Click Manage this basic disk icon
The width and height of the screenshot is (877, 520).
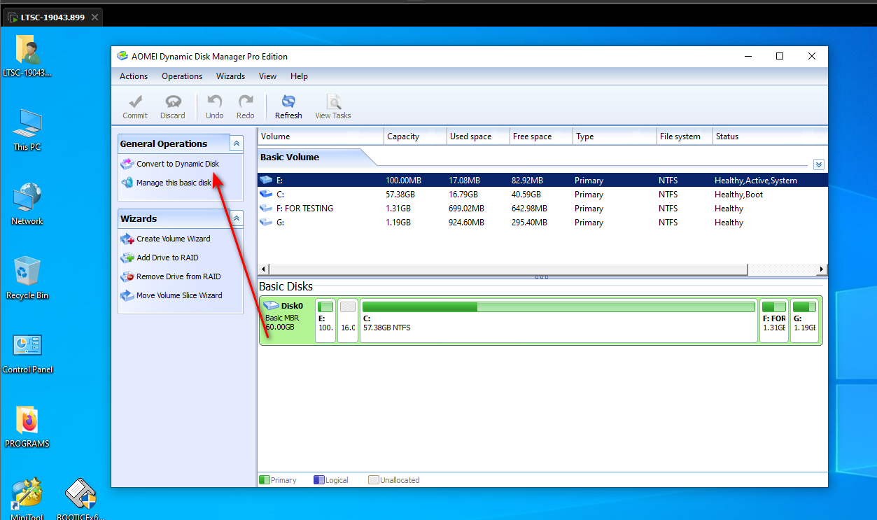[127, 183]
